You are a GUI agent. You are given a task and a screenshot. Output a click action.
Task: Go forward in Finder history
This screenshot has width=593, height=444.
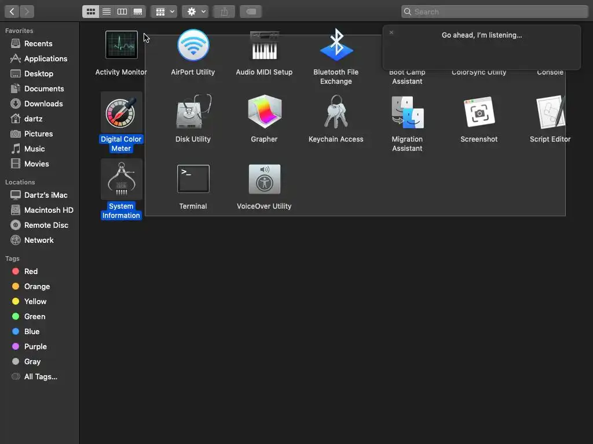point(27,12)
